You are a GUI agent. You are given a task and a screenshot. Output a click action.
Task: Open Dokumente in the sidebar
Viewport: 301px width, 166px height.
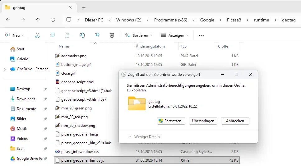pyautogui.click(x=23, y=109)
